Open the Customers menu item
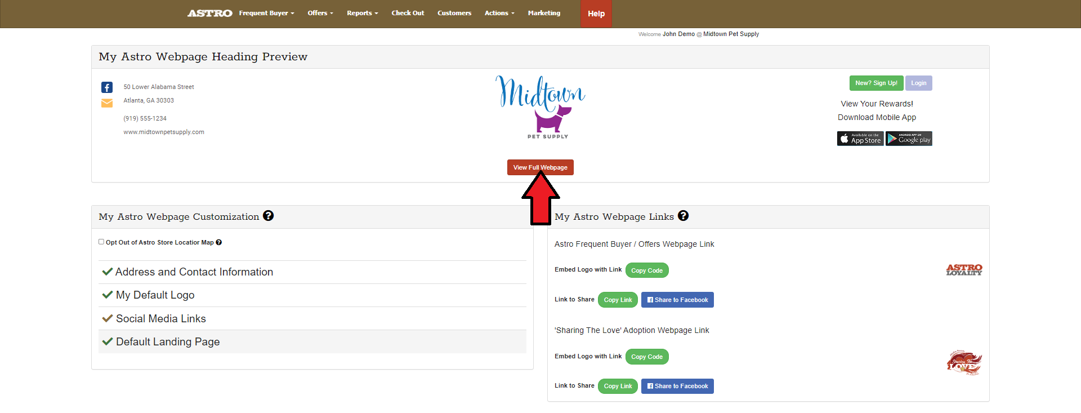The image size is (1081, 413). [454, 13]
